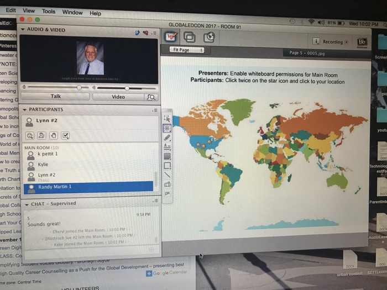This screenshot has width=387, height=290.
Task: Select the empty rectangle shape tool
Action: click(167, 165)
